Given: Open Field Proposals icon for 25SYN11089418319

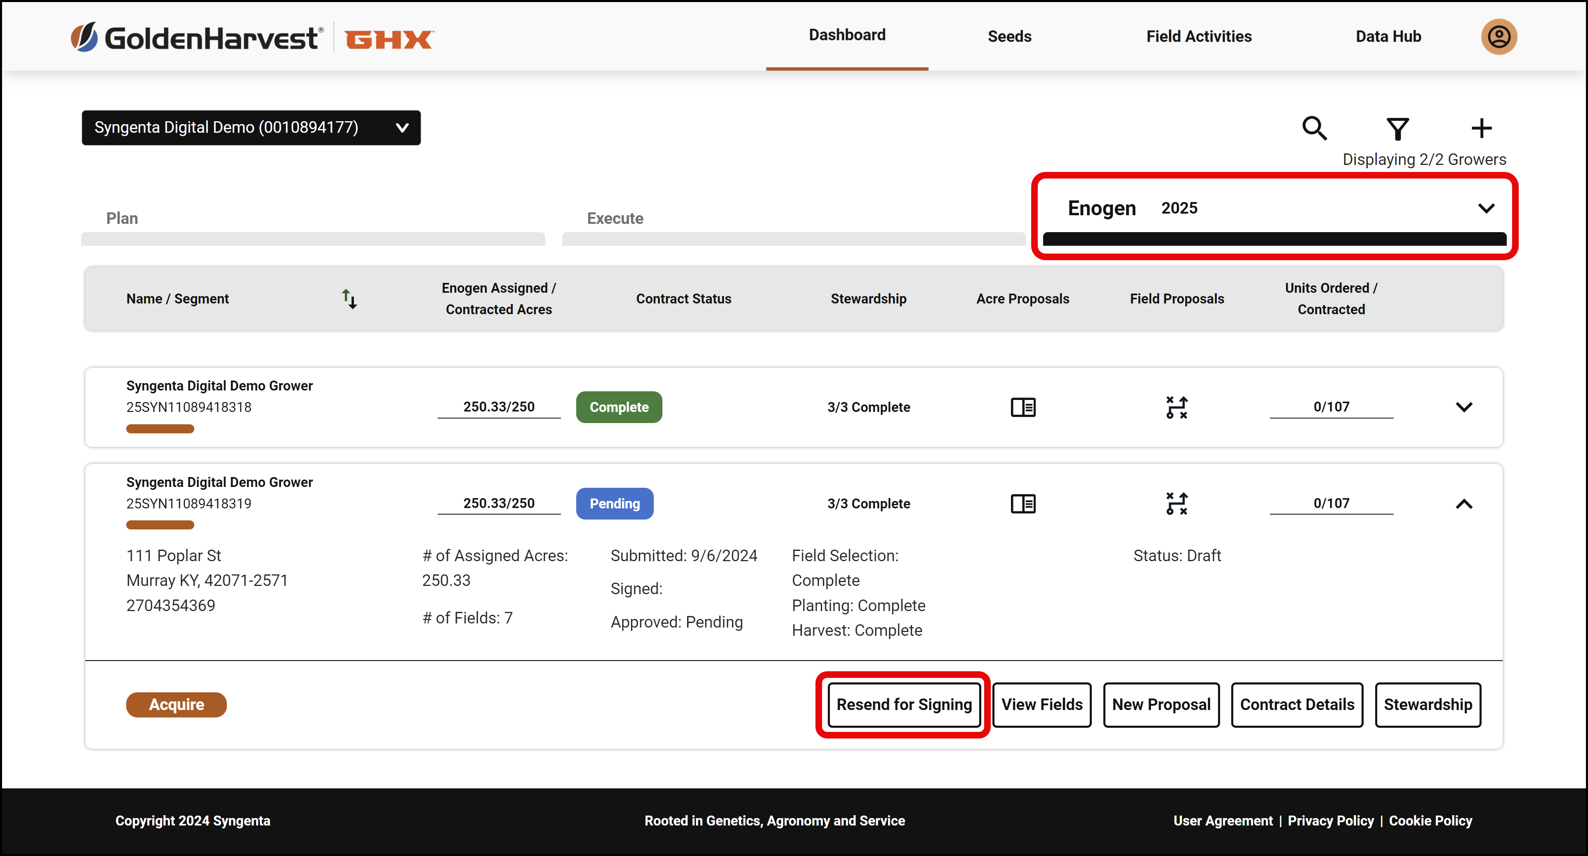Looking at the screenshot, I should point(1177,503).
